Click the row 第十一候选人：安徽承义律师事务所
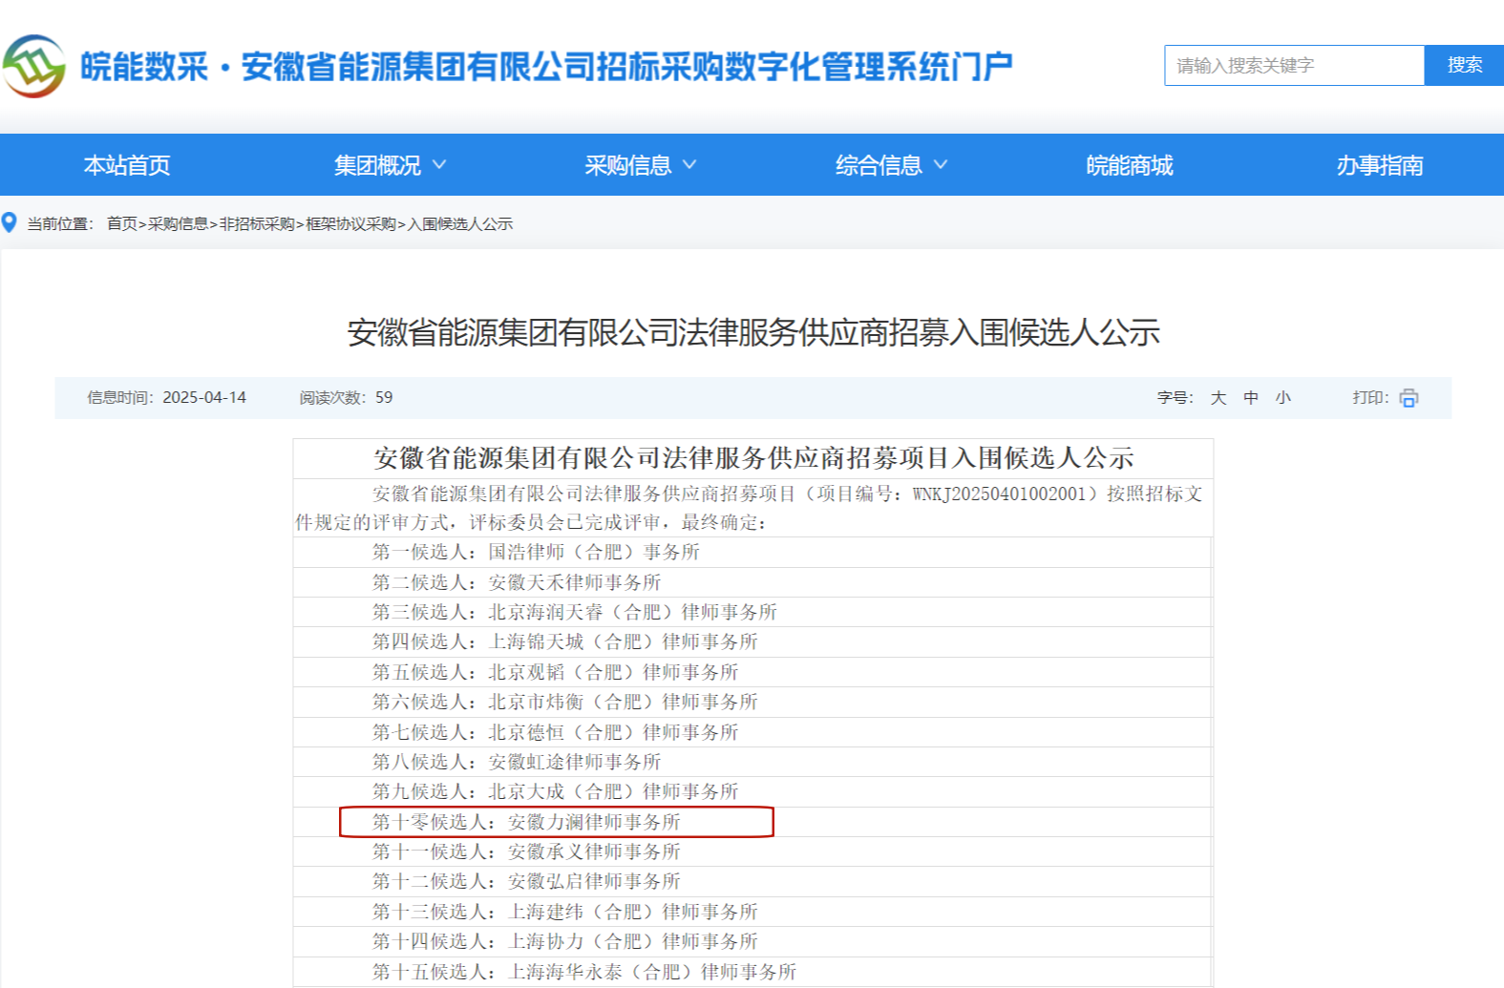This screenshot has height=988, width=1504. 752,851
